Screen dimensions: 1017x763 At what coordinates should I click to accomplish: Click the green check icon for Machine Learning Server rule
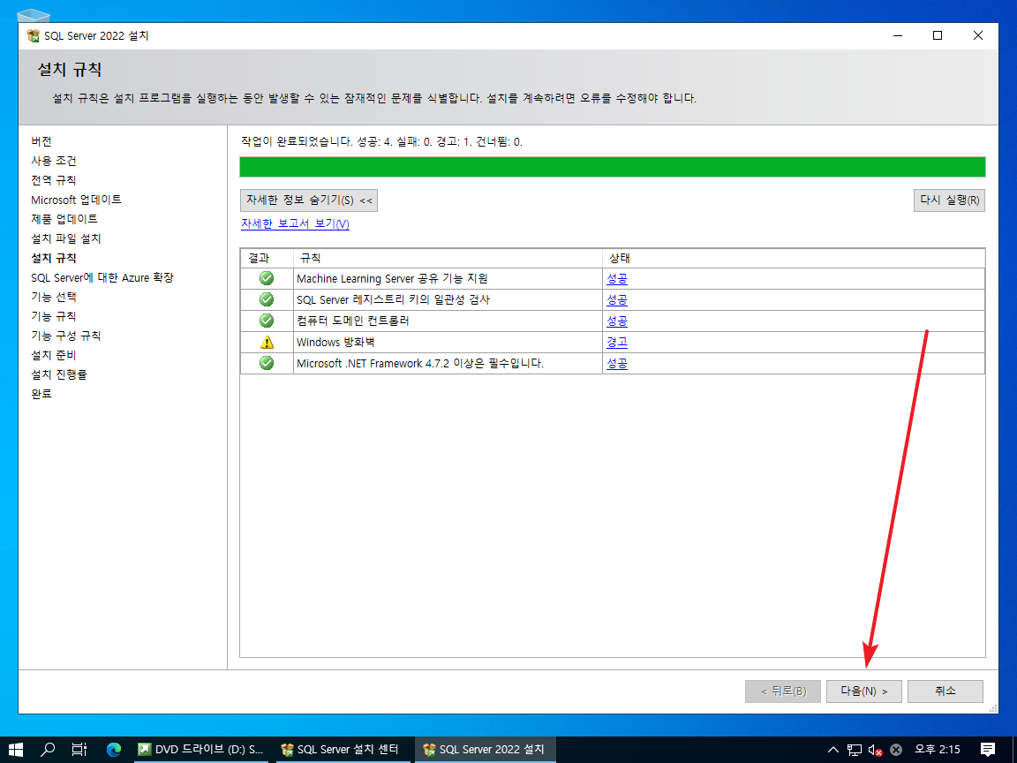pos(267,278)
